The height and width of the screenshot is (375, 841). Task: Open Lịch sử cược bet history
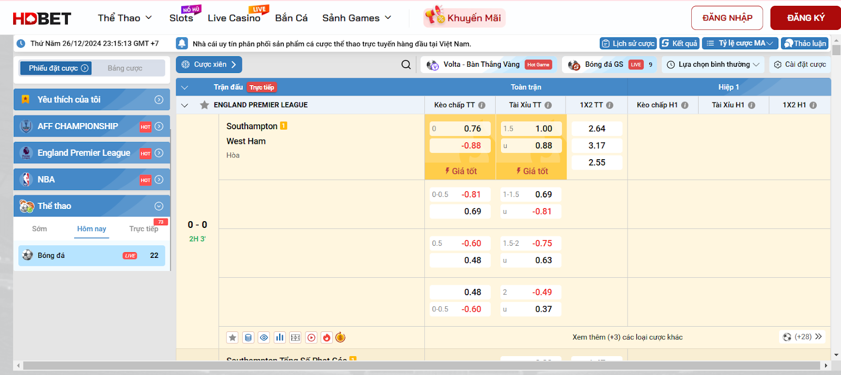628,43
